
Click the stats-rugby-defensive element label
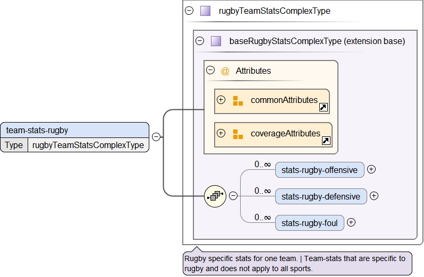pyautogui.click(x=320, y=196)
